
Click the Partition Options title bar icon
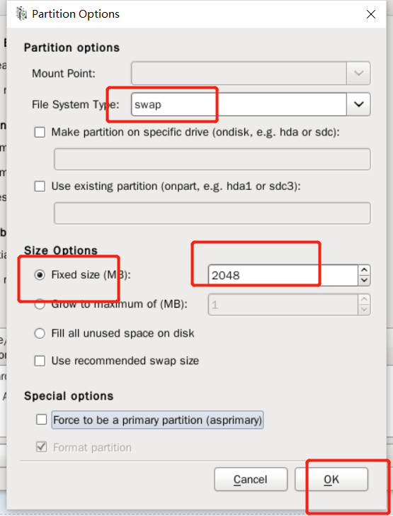[21, 14]
